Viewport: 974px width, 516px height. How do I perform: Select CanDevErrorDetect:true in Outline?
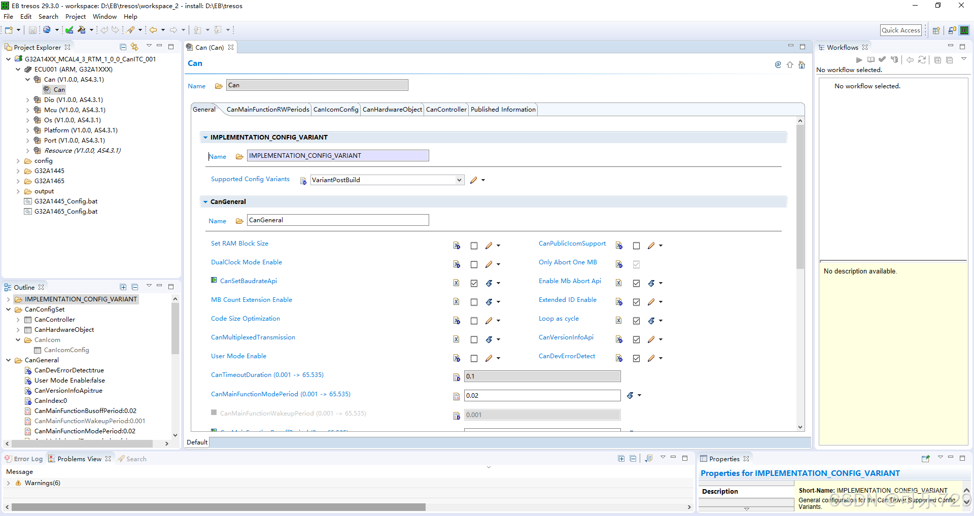[x=69, y=370]
